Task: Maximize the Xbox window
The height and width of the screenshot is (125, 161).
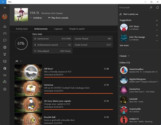Action: [x=151, y=2]
